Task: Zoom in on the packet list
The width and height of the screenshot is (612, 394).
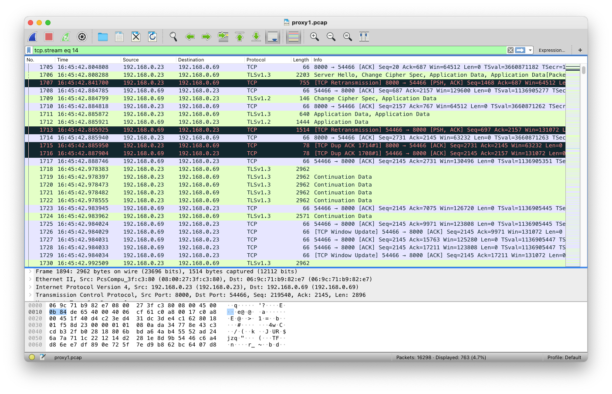Action: pos(314,37)
